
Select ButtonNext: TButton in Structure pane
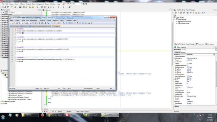16,95
